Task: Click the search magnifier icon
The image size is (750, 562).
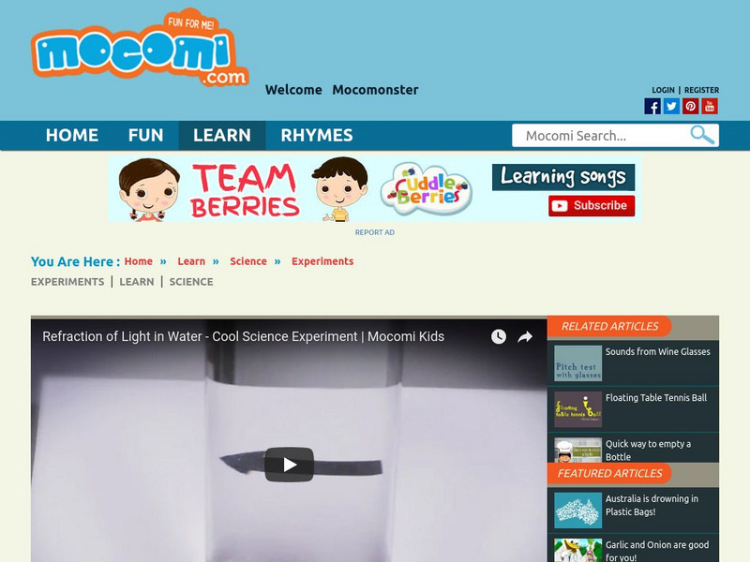Action: tap(699, 135)
